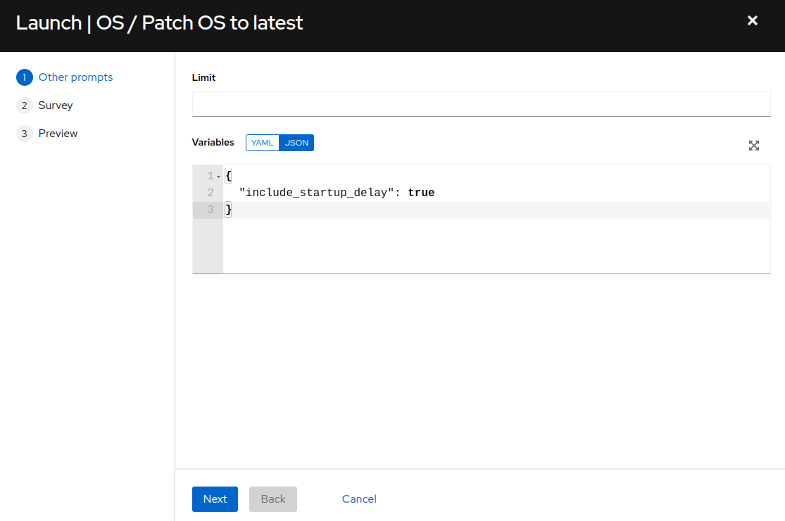Select line number 2 in the gutter
Viewport: 785px width, 521px height.
click(211, 193)
